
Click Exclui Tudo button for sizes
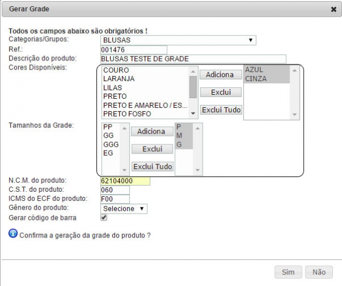tap(152, 167)
